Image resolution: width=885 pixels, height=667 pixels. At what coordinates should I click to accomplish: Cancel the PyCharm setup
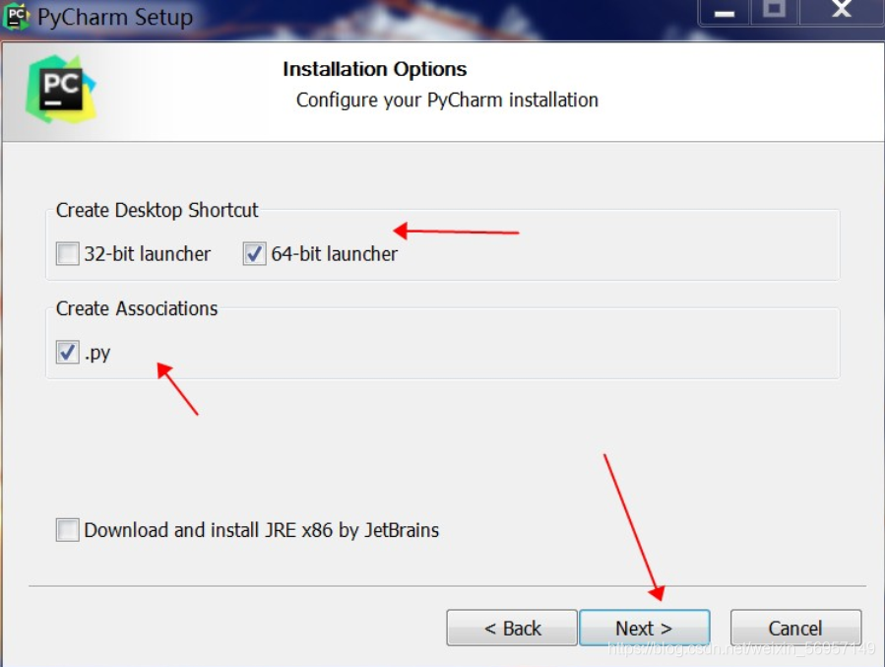tap(795, 628)
